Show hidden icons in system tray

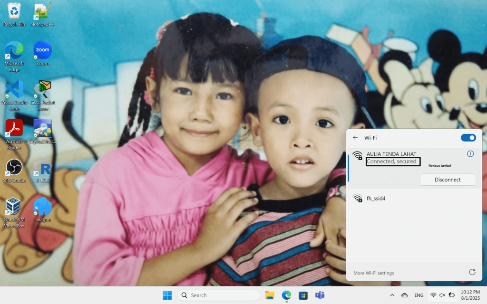point(392,295)
